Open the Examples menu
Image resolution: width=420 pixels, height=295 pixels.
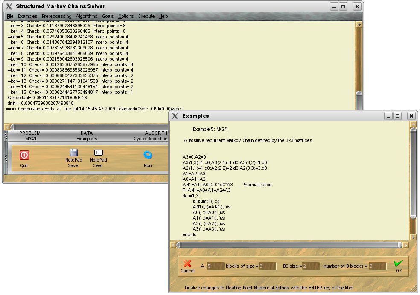28,16
